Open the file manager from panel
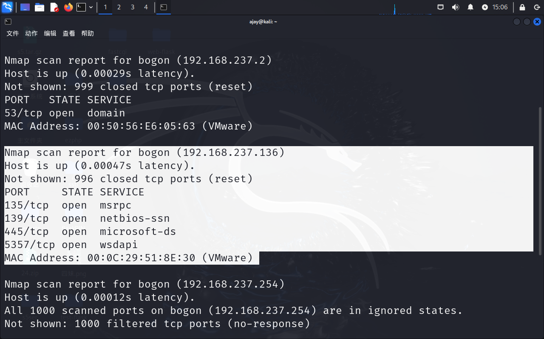 coord(40,7)
